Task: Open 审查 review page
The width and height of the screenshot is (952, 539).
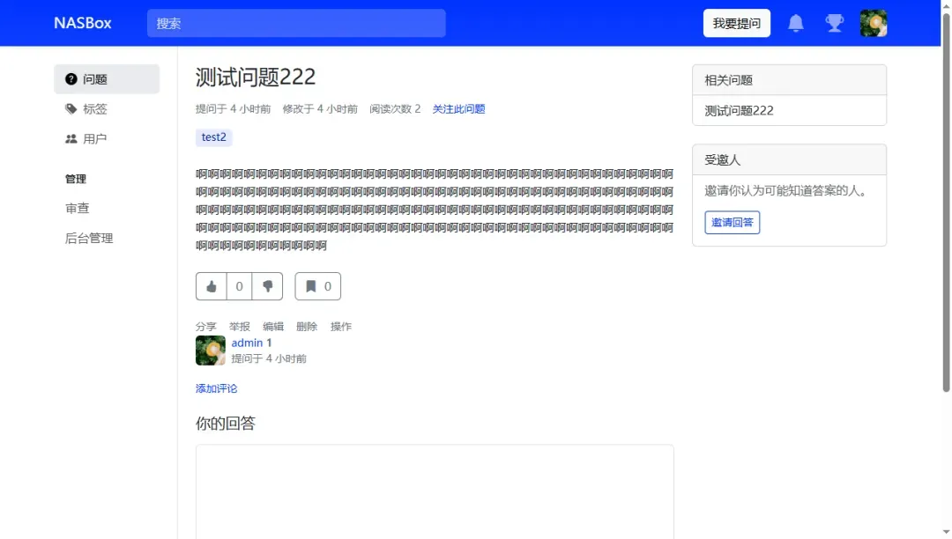Action: (78, 209)
